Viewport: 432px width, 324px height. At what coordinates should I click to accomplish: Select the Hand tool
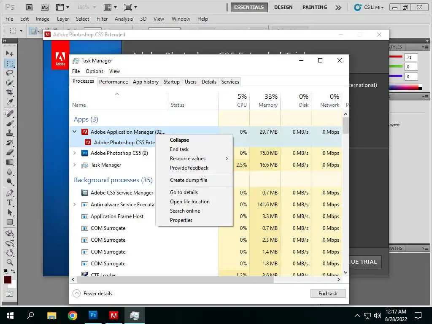click(x=10, y=253)
